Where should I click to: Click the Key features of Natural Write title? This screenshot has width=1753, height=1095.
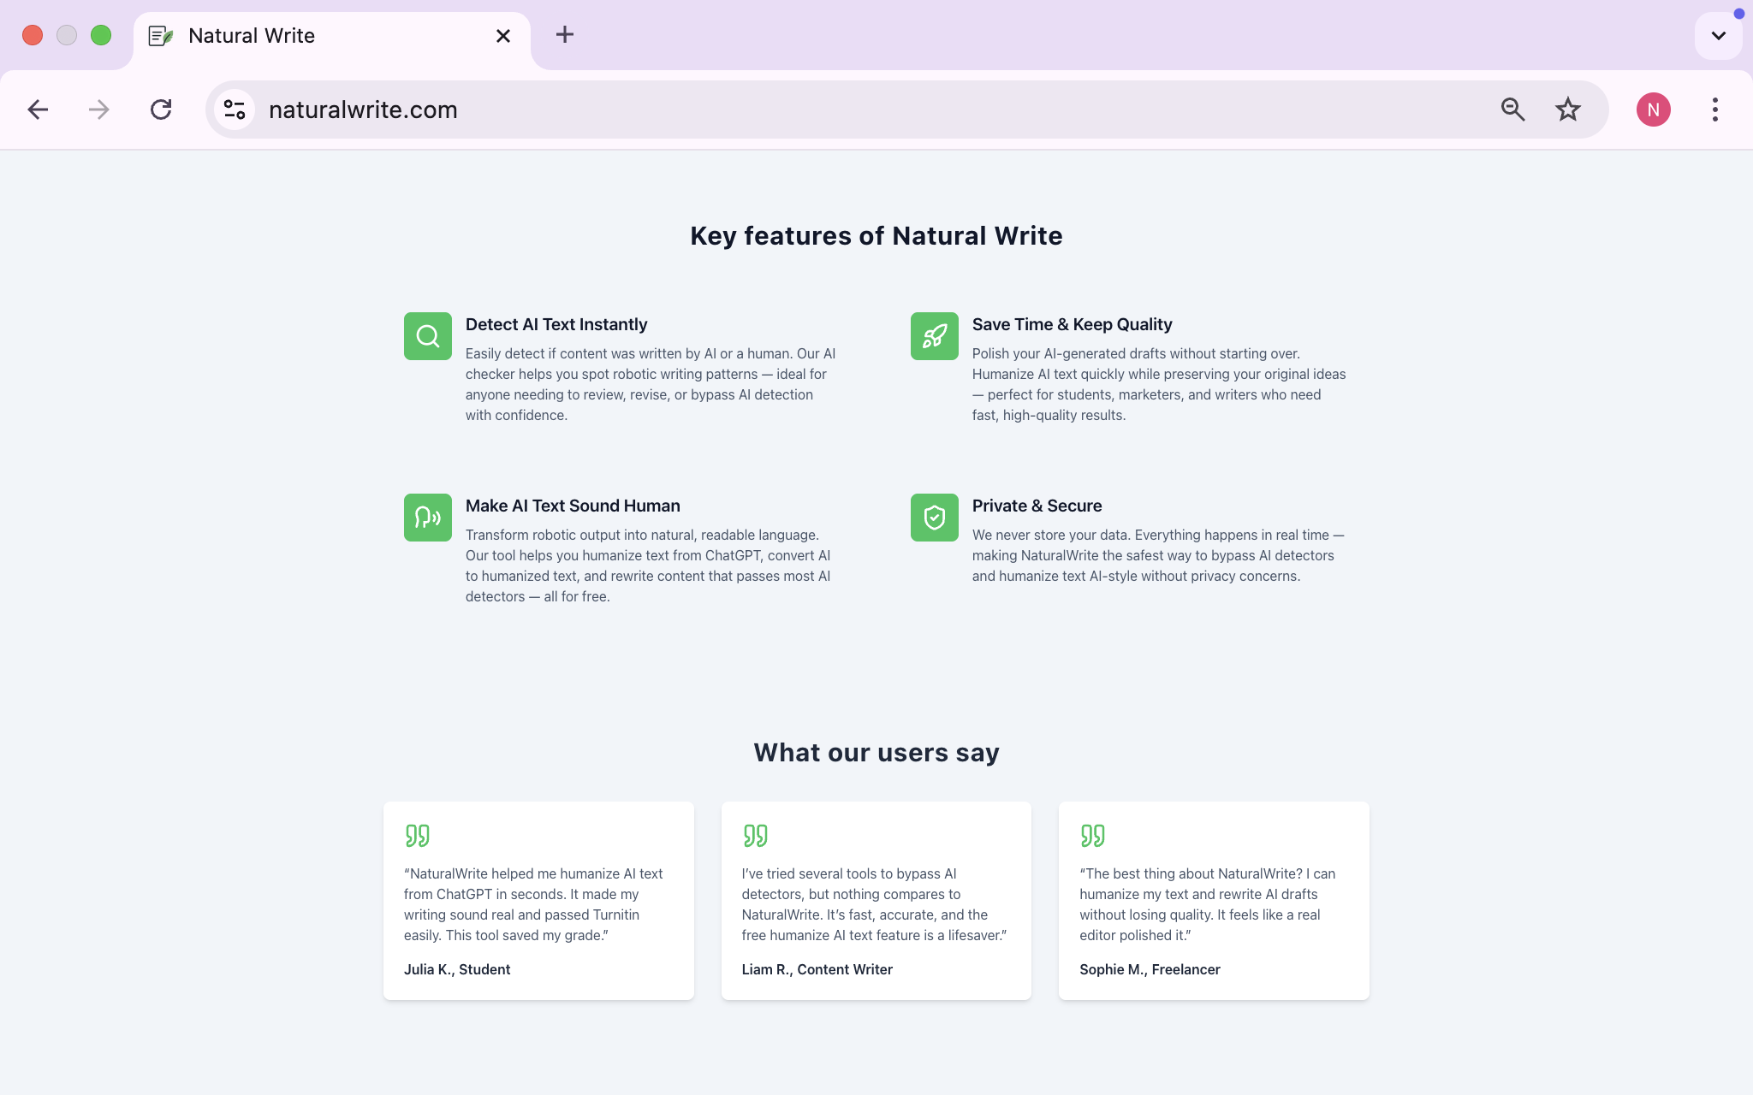click(876, 236)
